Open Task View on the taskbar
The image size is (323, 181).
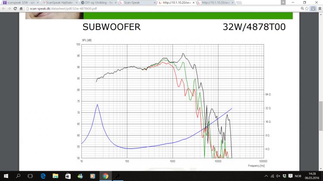coord(30,176)
